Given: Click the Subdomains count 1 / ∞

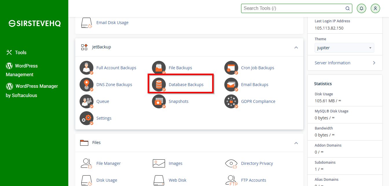Looking at the screenshot, I should pyautogui.click(x=319, y=169).
